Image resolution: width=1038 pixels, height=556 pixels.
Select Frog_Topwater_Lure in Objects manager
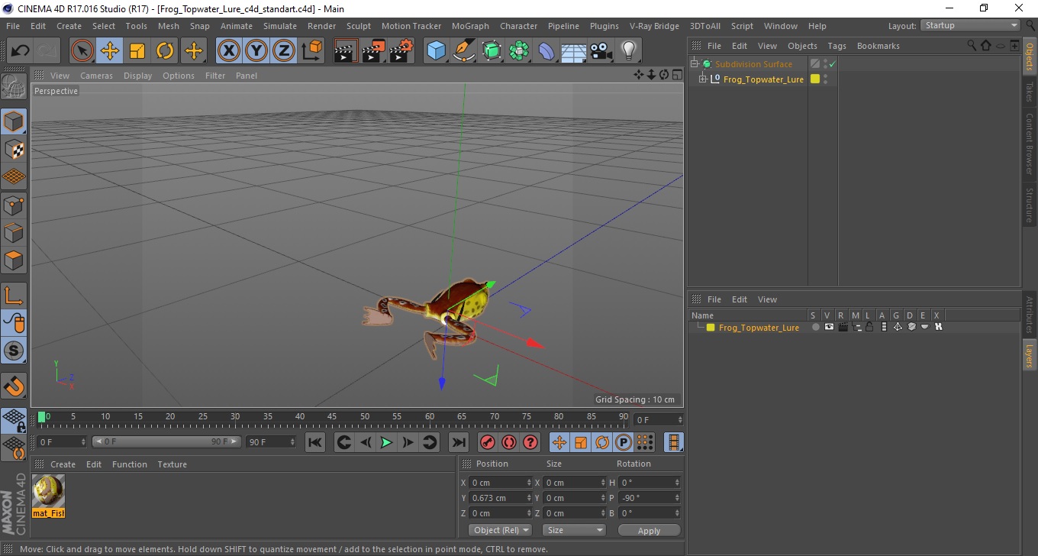pyautogui.click(x=763, y=79)
